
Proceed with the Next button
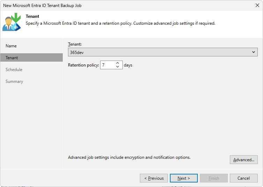[184, 178]
